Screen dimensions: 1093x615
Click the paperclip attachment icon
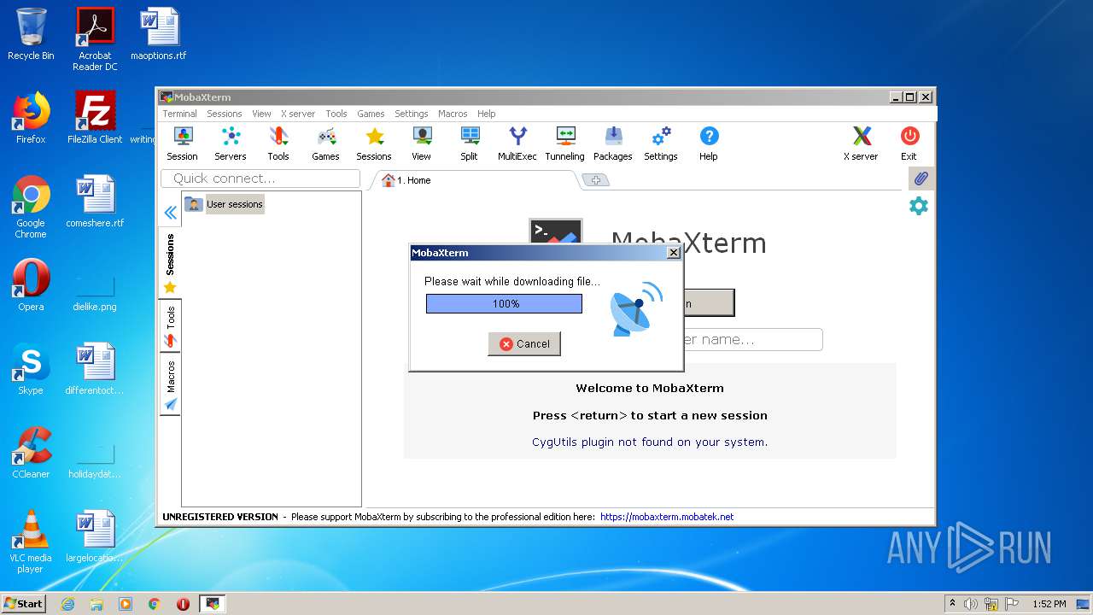pyautogui.click(x=920, y=179)
